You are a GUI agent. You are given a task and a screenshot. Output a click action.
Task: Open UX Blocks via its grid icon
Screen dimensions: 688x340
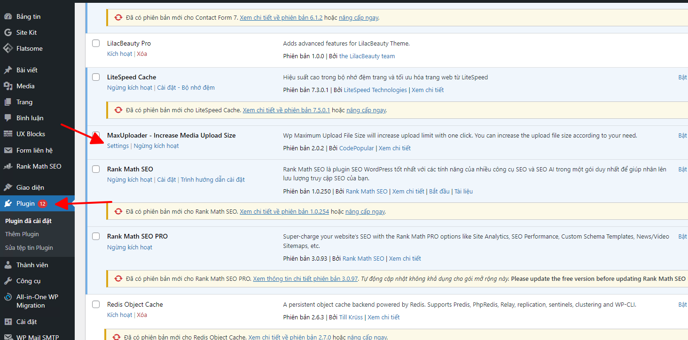[8, 134]
